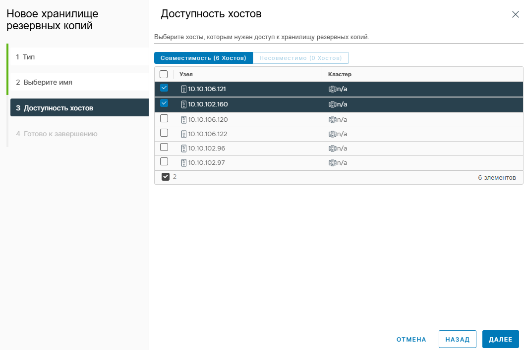Click the 6 элементов footer text
Screen dimensions: 524x350
tap(497, 178)
